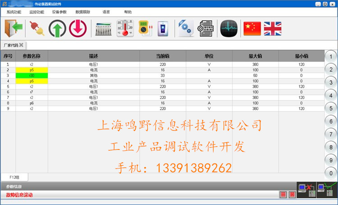Open the heartbeat waveform monitor icon
Viewport: 338px width, 205px height.
click(x=229, y=28)
